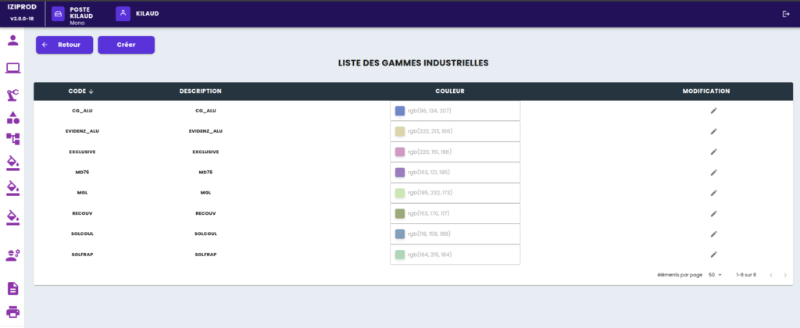Click the MD76 description cell
This screenshot has height=328, width=800.
pos(205,173)
